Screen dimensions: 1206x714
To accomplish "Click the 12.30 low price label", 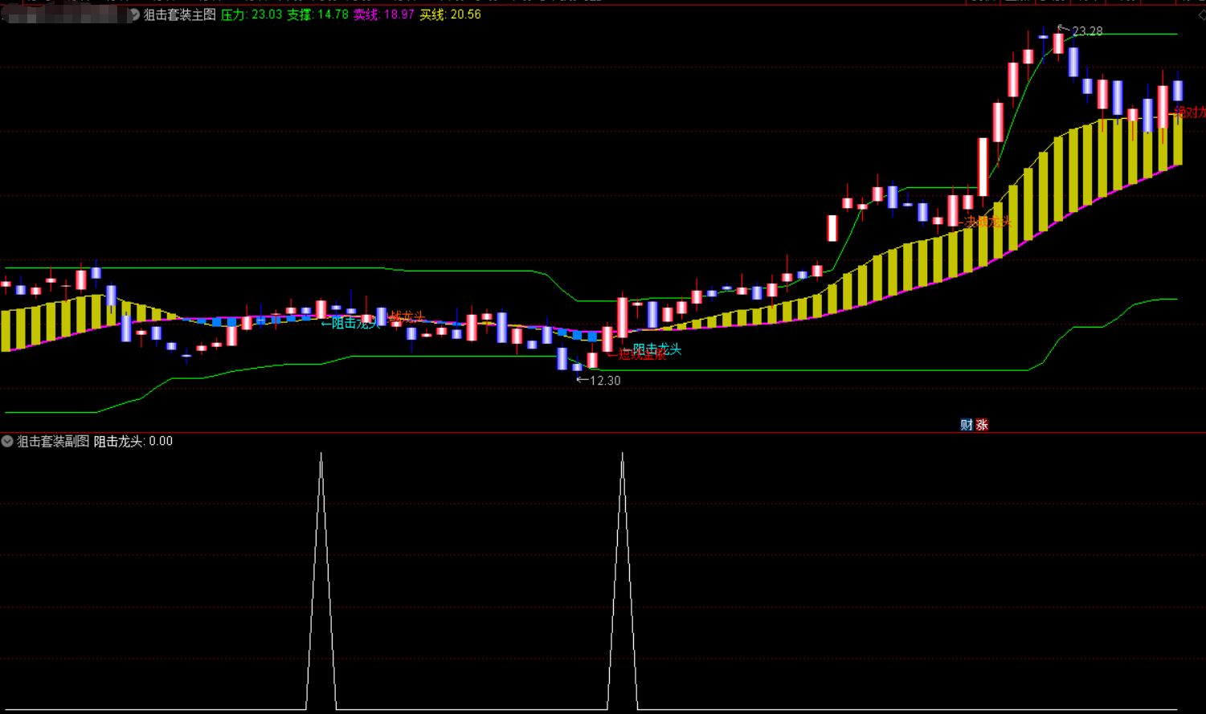I will (x=605, y=381).
